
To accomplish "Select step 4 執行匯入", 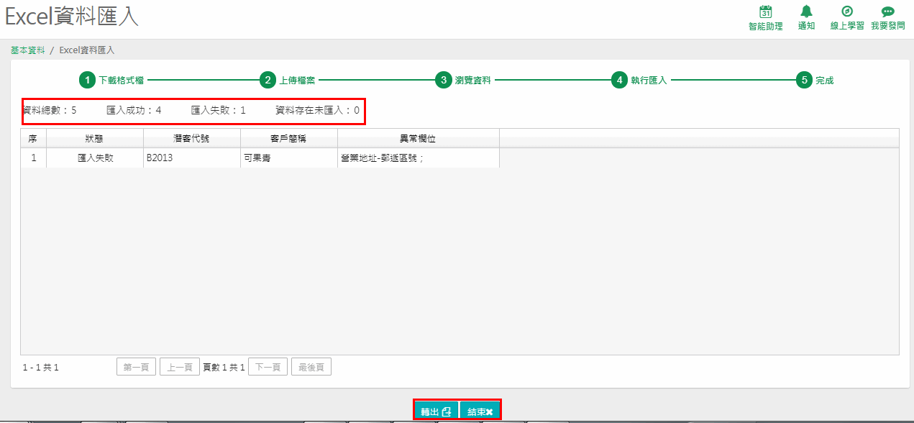I will coord(639,80).
